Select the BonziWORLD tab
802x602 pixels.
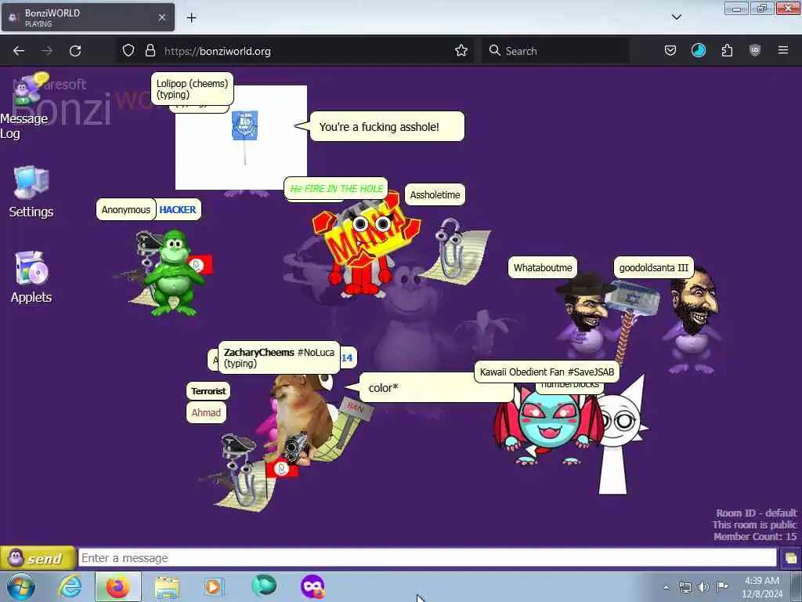88,17
